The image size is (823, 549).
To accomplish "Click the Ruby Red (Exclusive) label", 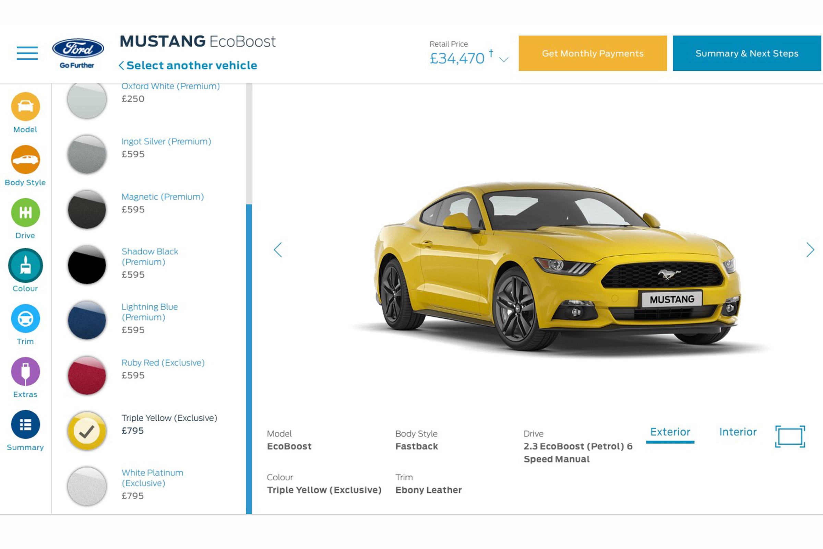I will (x=163, y=363).
